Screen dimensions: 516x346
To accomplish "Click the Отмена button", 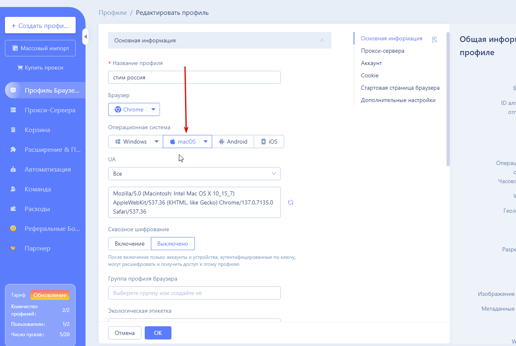I will tap(125, 333).
